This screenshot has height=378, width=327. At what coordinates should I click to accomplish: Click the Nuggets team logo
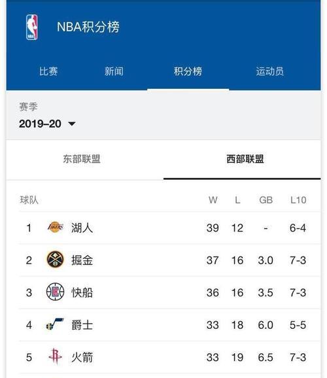55,260
